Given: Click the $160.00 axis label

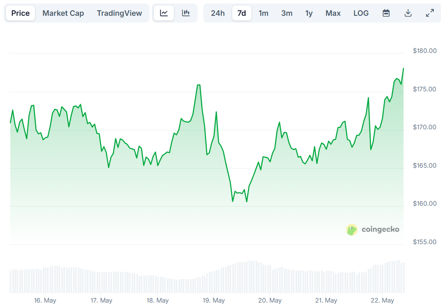Looking at the screenshot, I should coord(424,204).
